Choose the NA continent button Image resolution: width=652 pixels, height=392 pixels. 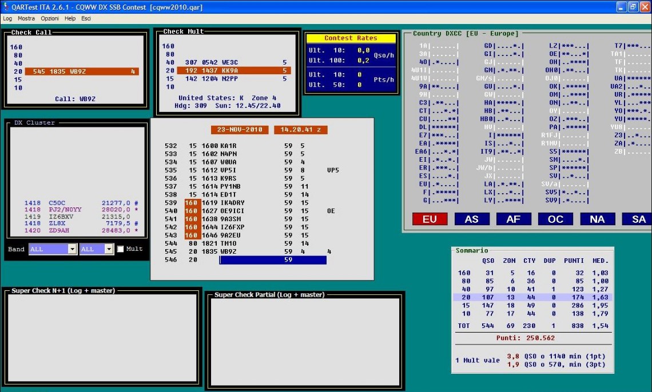597,219
